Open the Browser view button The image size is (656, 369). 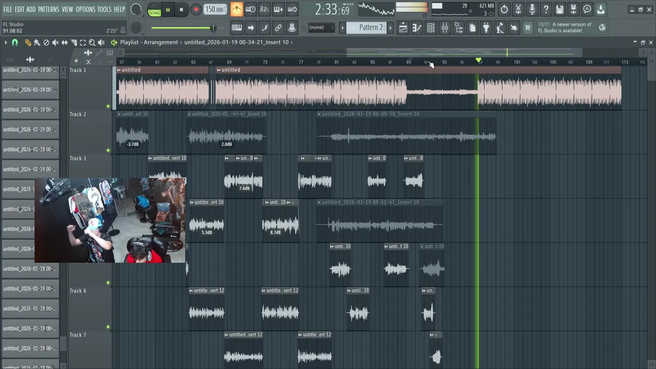(x=459, y=28)
